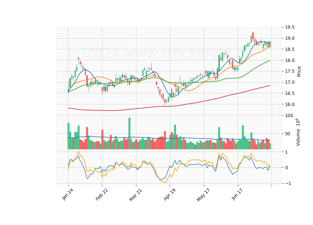Click the 'Mar 21' date label
Image resolution: width=313 pixels, height=225 pixels.
click(x=136, y=195)
